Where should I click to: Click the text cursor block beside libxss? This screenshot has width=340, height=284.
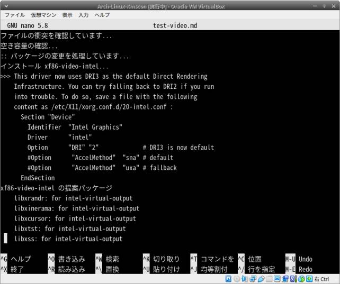click(6, 239)
